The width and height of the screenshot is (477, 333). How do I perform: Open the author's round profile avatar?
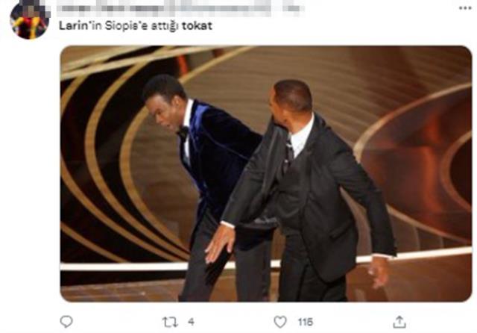click(30, 19)
